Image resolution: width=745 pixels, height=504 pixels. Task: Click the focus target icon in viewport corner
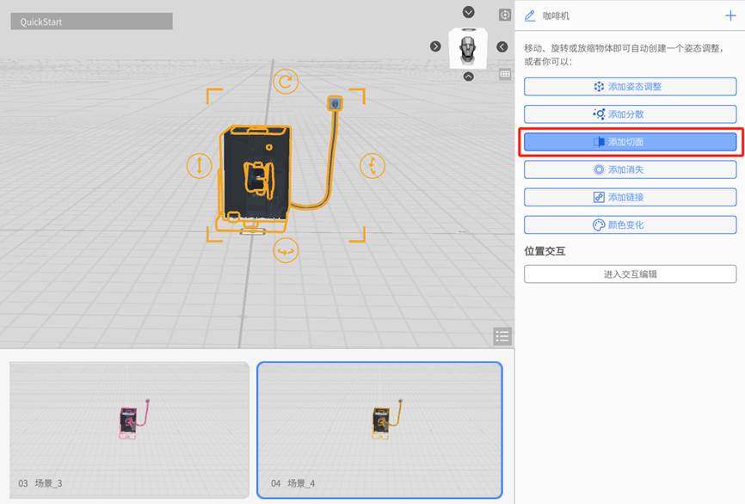tap(505, 15)
